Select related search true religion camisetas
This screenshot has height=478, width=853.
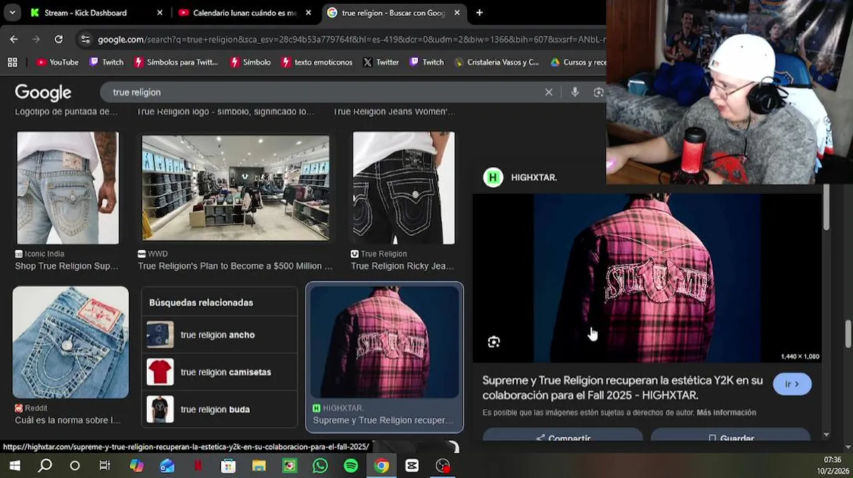point(219,372)
